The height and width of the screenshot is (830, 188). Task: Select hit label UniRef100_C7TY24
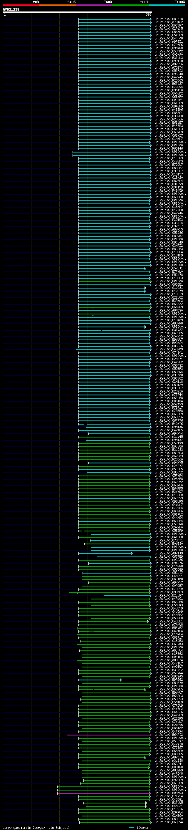tap(169, 796)
